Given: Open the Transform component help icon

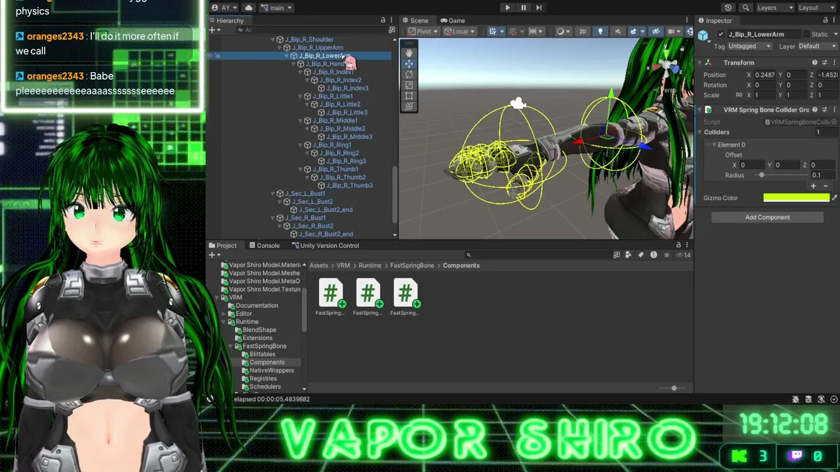Looking at the screenshot, I should pyautogui.click(x=814, y=63).
